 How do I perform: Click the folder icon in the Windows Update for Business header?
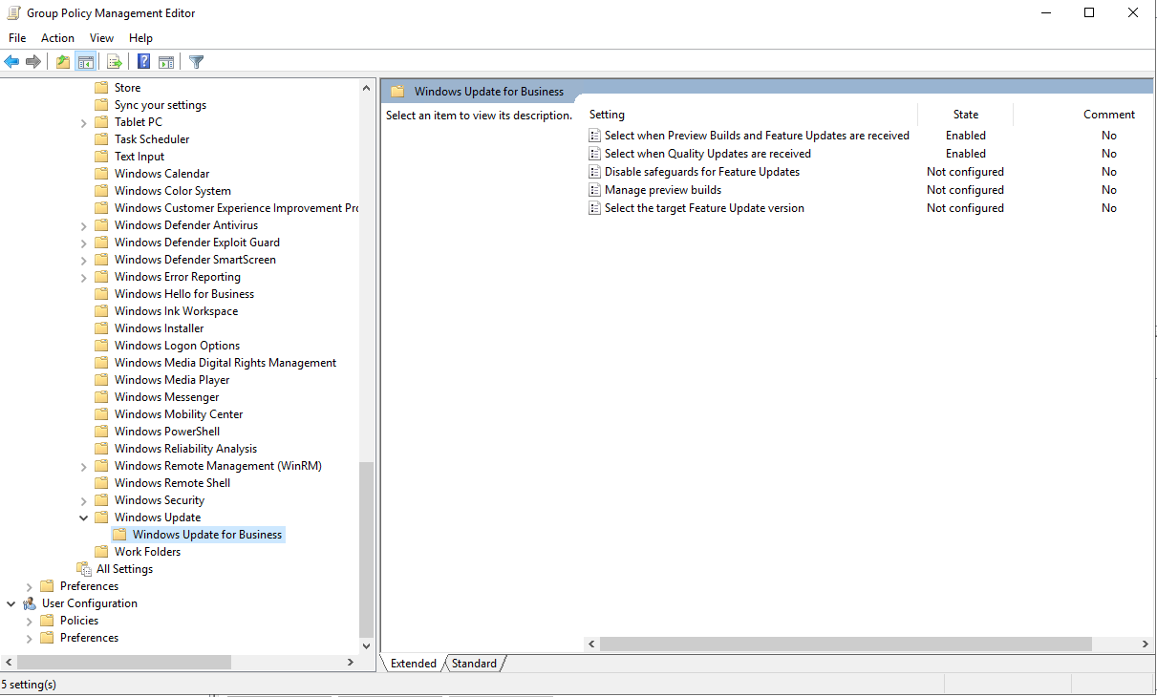398,92
